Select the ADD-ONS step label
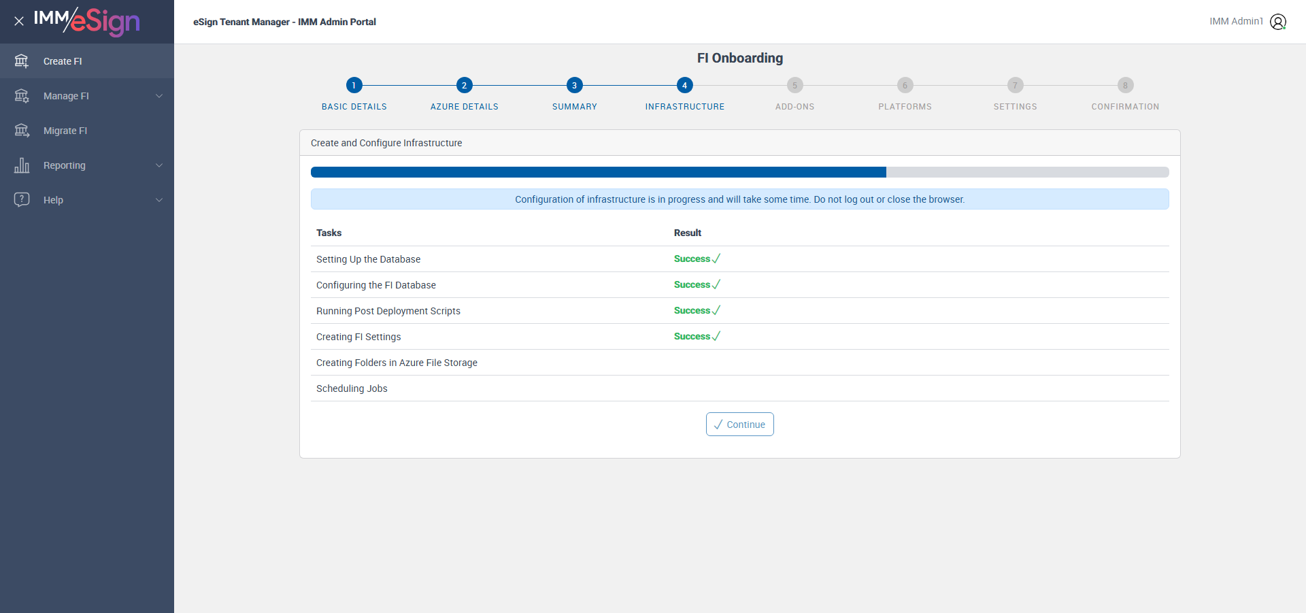This screenshot has height=613, width=1306. (794, 107)
